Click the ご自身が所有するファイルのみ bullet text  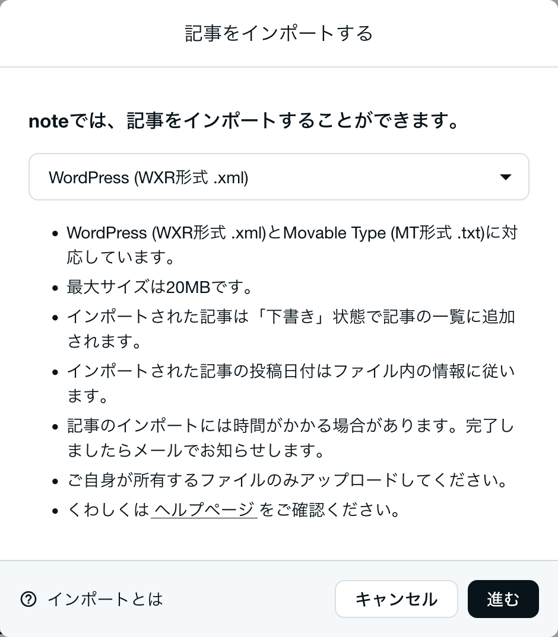(287, 480)
